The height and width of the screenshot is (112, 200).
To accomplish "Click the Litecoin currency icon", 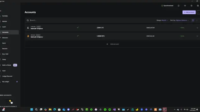I will click(x=28, y=28).
